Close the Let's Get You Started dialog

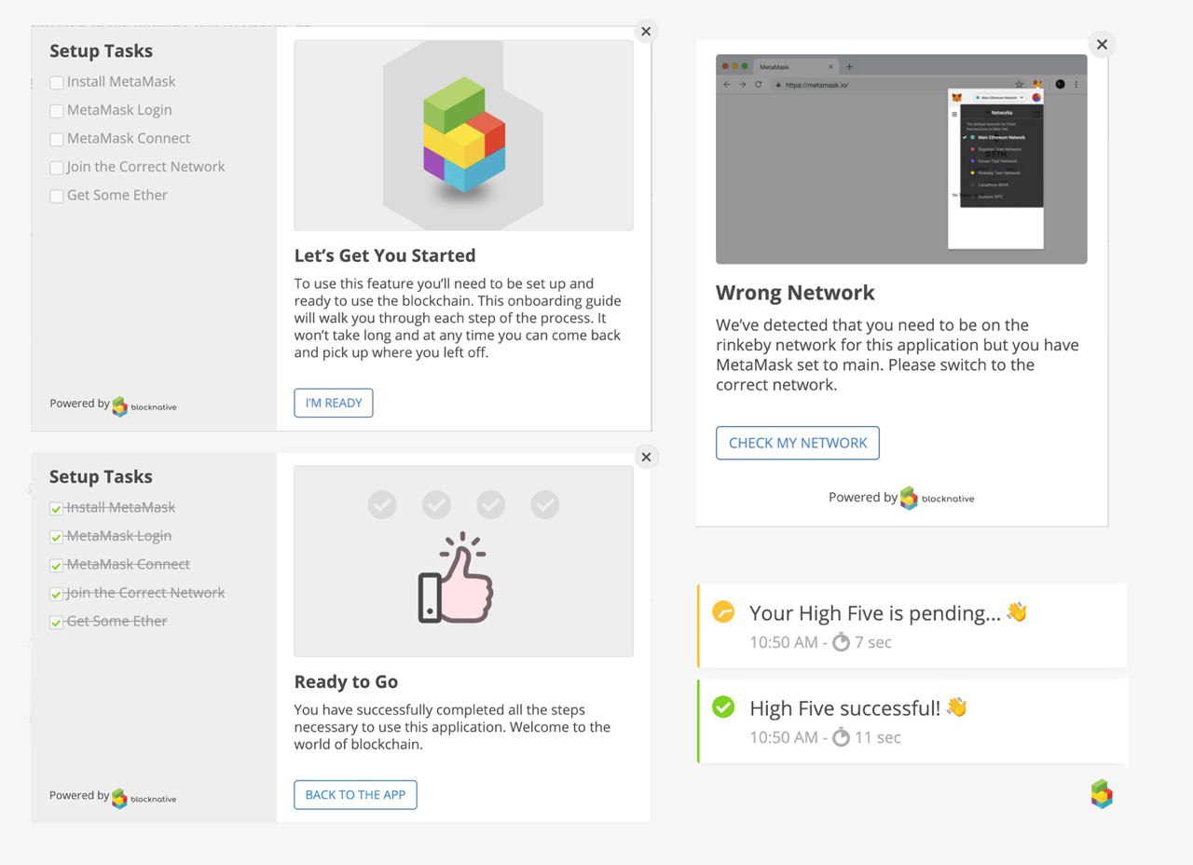(x=645, y=31)
